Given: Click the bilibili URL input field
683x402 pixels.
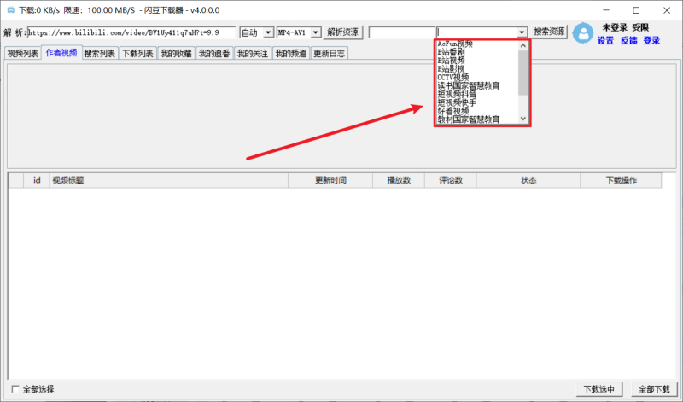Looking at the screenshot, I should [x=132, y=32].
